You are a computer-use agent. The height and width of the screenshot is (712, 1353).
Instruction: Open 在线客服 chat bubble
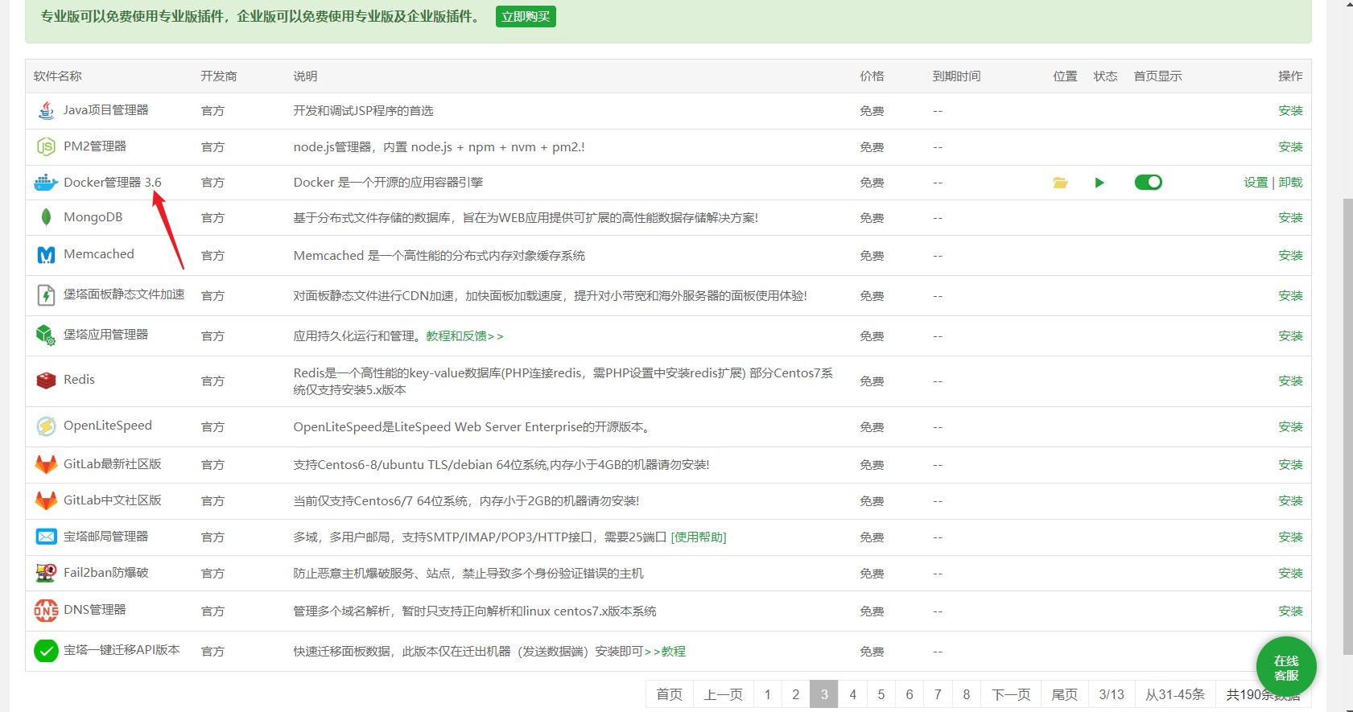click(x=1286, y=668)
